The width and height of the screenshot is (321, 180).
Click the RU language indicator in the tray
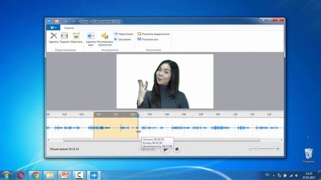[267, 175]
